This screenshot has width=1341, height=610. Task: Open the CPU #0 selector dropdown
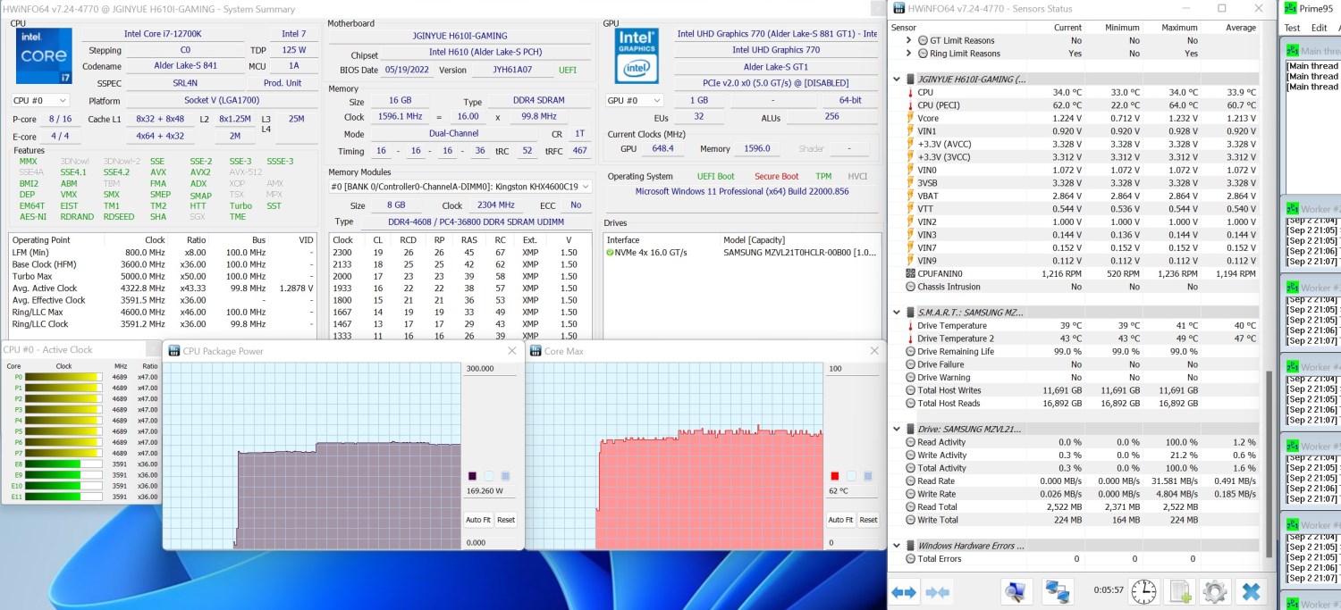(x=40, y=101)
